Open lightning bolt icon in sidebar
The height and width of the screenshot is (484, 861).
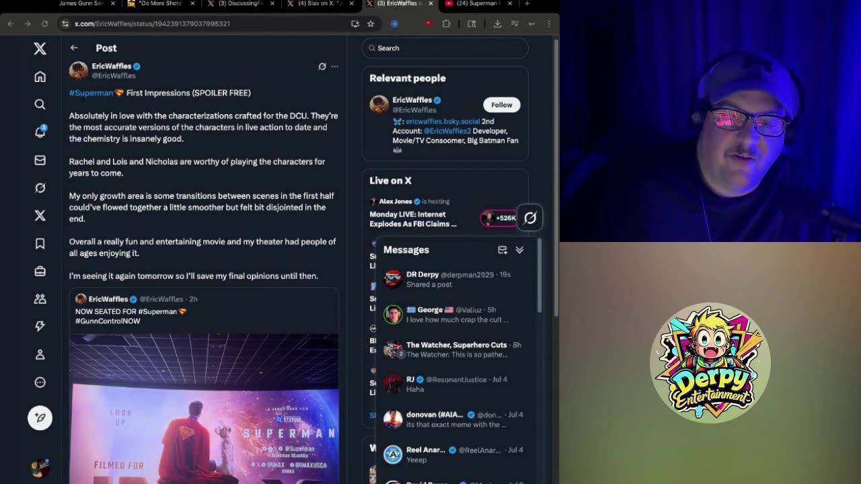point(40,326)
